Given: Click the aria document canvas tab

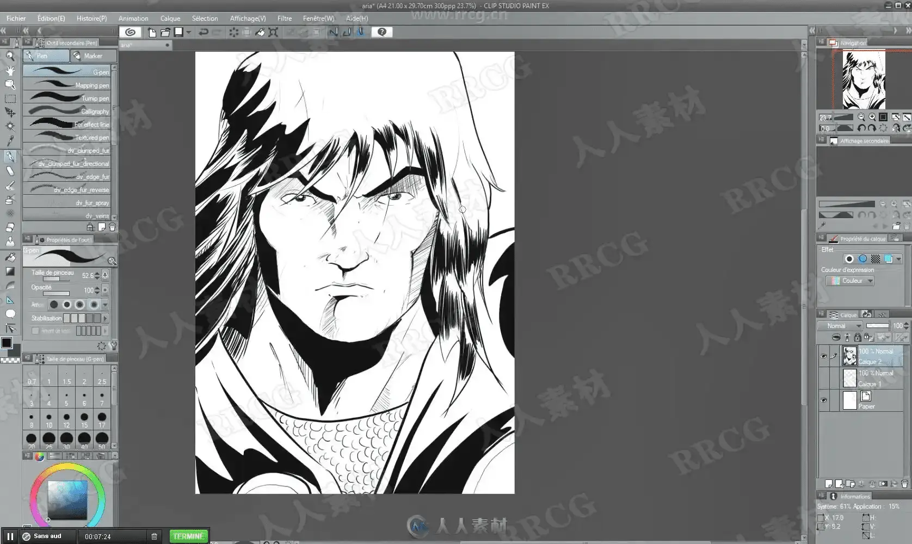Looking at the screenshot, I should pos(145,45).
